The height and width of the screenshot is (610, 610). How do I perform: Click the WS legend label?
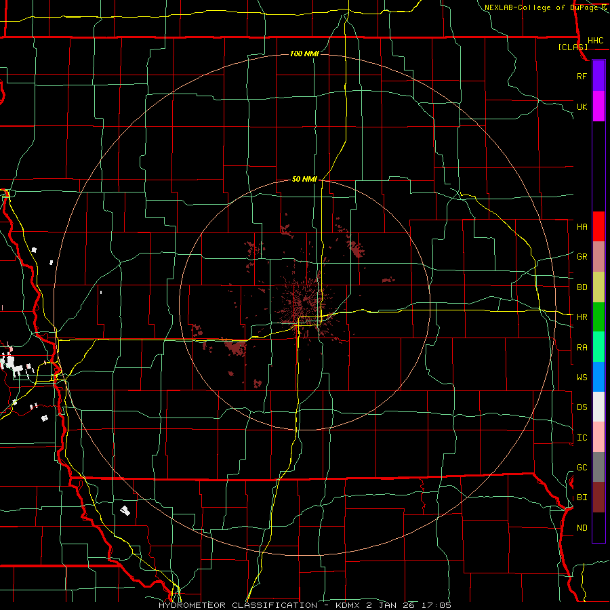(582, 378)
